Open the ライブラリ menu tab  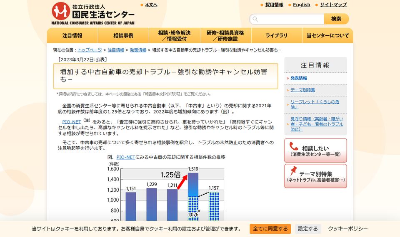pos(277,36)
